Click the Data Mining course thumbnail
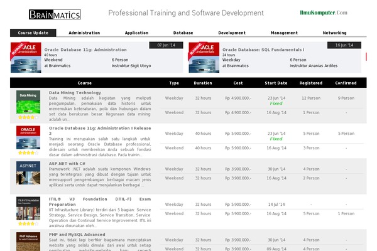Viewport: 377px width, 251px height. pyautogui.click(x=28, y=102)
